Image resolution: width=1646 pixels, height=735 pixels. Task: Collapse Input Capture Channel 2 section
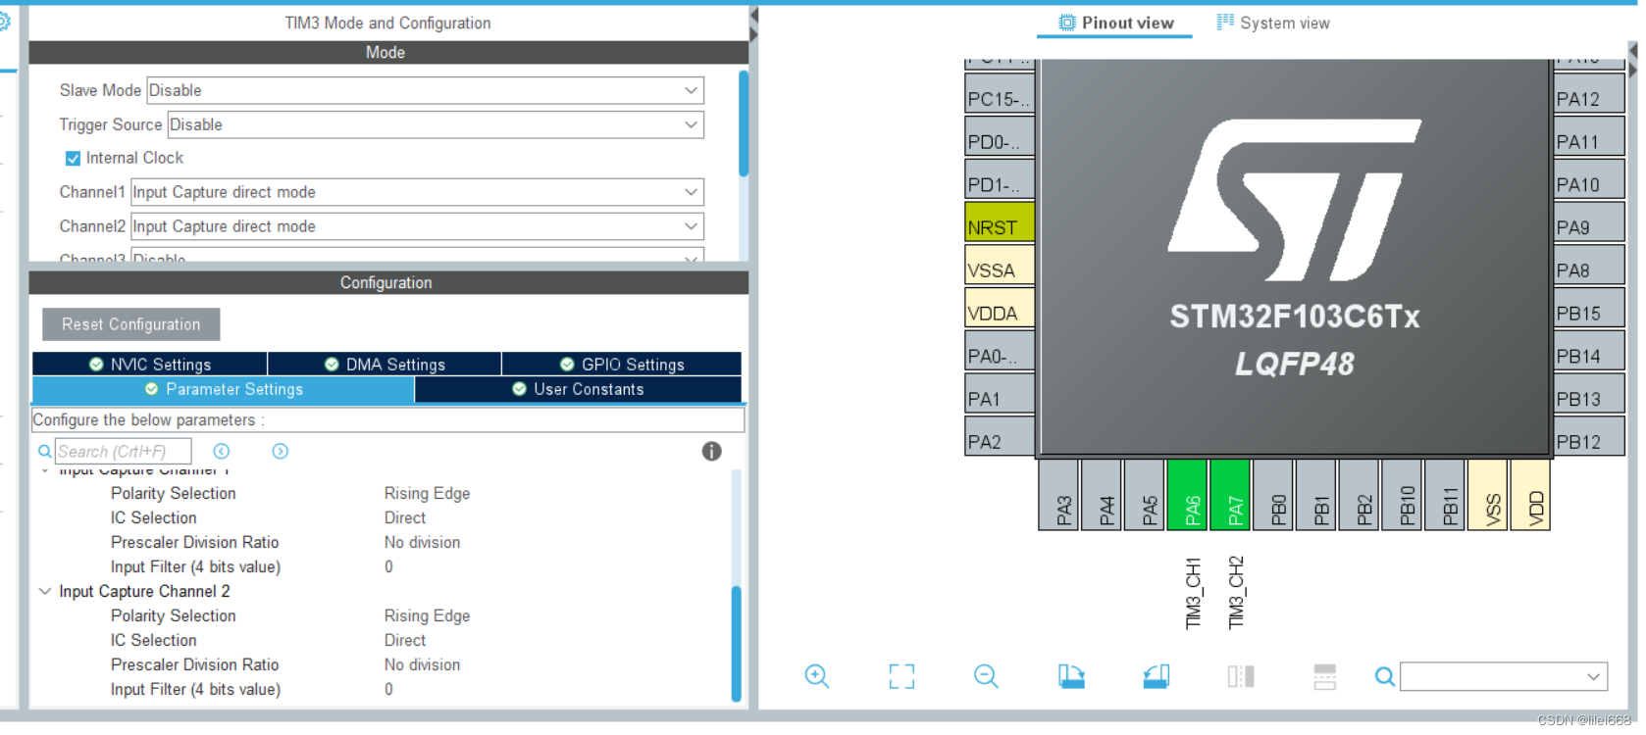44,591
